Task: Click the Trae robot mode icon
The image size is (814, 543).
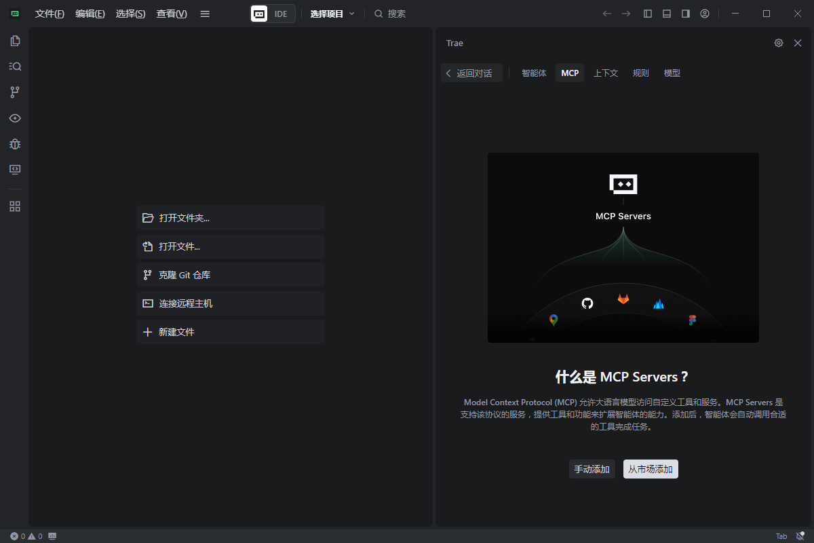Action: coord(259,14)
